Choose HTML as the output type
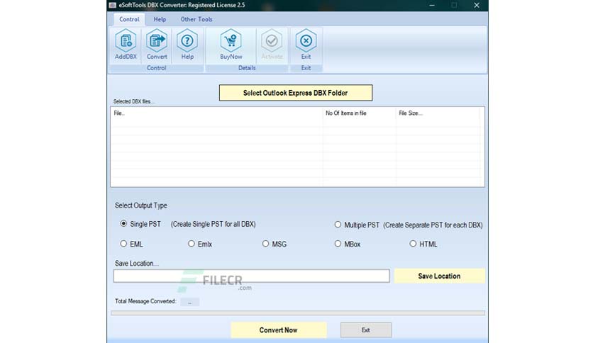The height and width of the screenshot is (343, 593). [413, 244]
